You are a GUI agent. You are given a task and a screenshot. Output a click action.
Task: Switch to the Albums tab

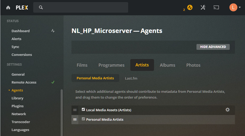coord(167,65)
